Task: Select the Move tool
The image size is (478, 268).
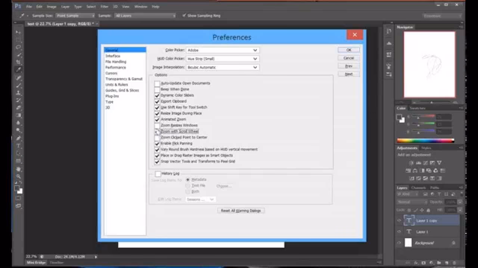Action: [x=18, y=32]
